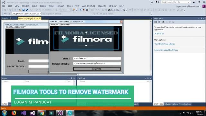Click the volume tray icon
206x116 pixels.
coord(191,113)
